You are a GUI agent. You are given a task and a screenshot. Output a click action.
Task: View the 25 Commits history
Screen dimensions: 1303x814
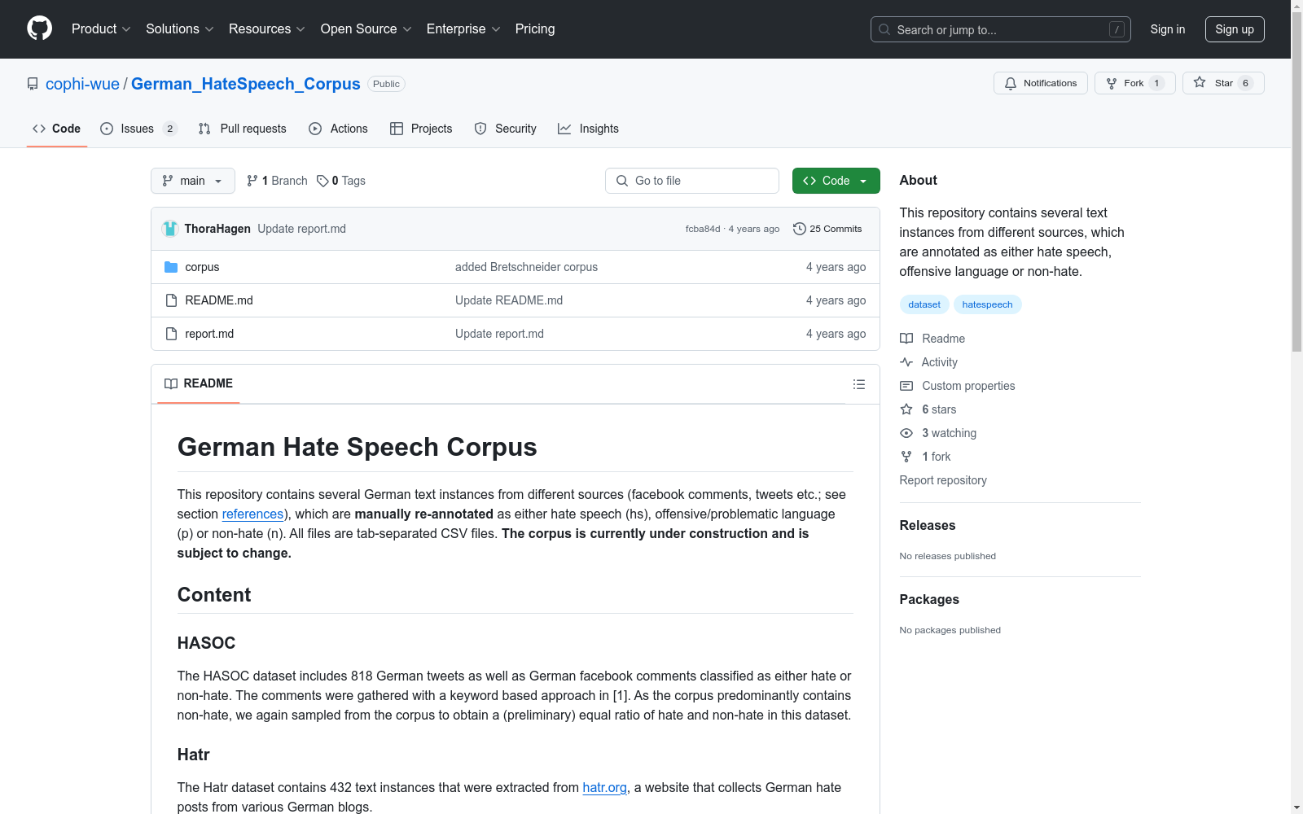click(827, 229)
